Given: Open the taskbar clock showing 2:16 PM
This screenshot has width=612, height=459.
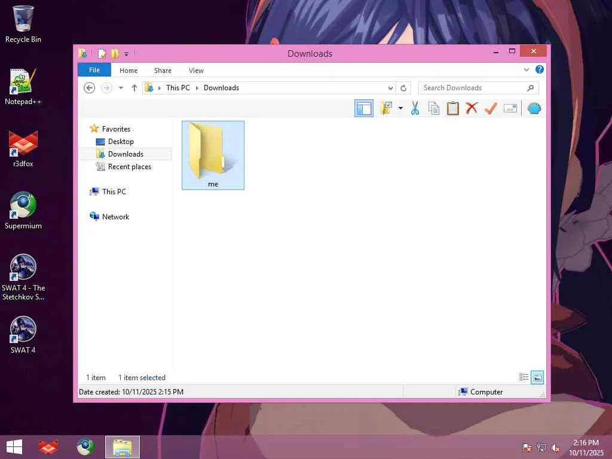Looking at the screenshot, I should [586, 448].
